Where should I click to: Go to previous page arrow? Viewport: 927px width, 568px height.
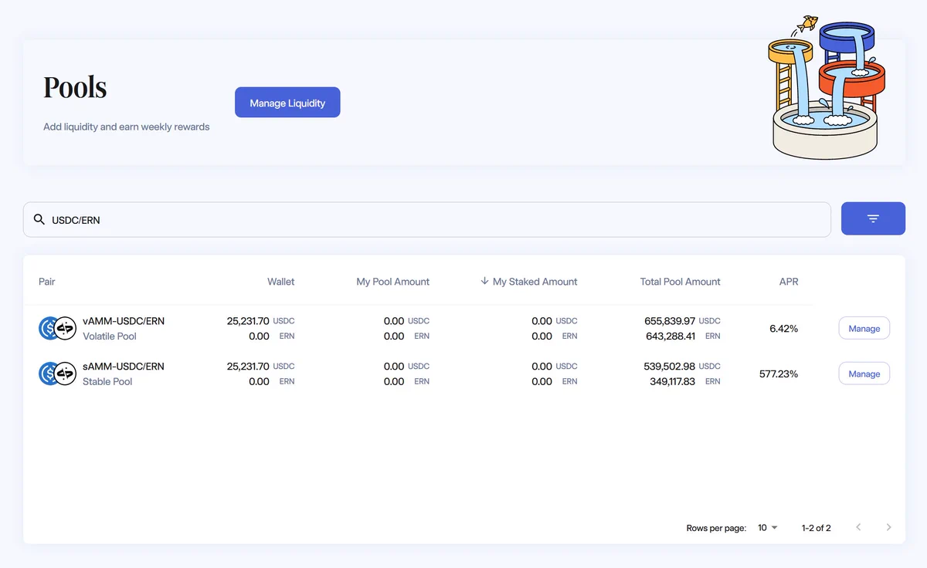pos(858,527)
